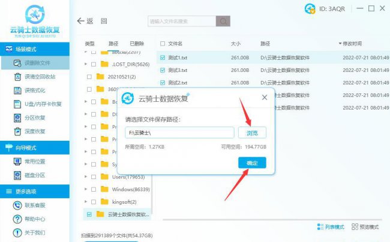Check the Windows folder checkbox
390x242 pixels.
coord(94,189)
